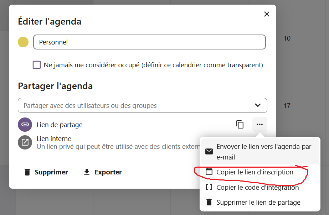Viewport: 329px width, 215px height.
Task: Click the envelope icon for e-mail sending
Action: point(209,152)
